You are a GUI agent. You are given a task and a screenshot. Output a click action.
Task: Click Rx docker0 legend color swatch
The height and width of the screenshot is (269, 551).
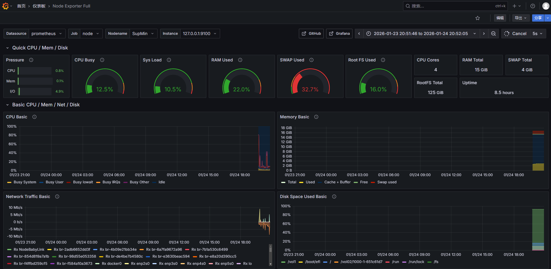click(x=97, y=264)
